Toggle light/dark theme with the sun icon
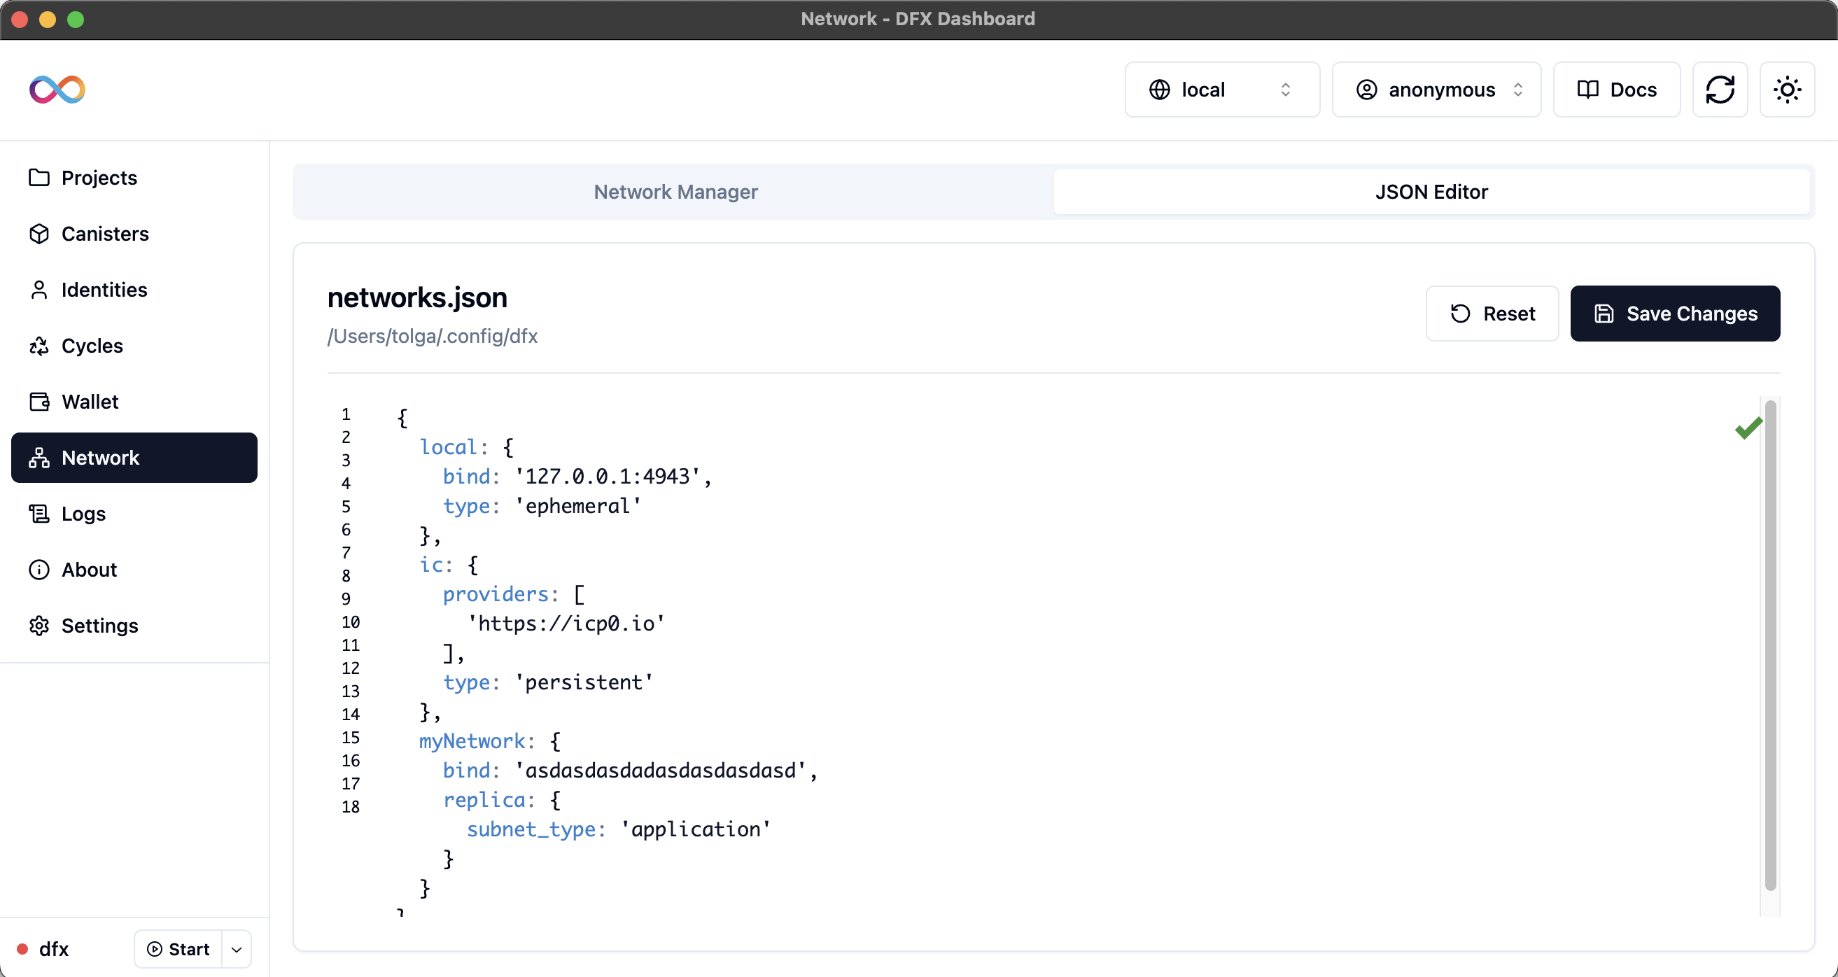1838x977 pixels. pyautogui.click(x=1787, y=89)
